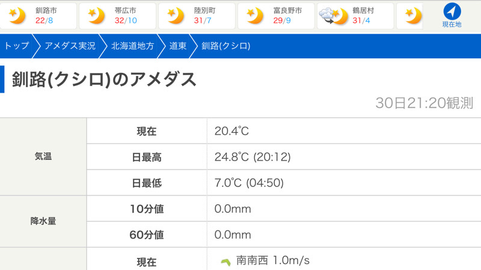Click the moon icon beside 釧路市
This screenshot has width=481, height=270.
(17, 16)
